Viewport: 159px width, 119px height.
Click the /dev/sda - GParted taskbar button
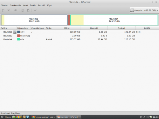(68, 117)
